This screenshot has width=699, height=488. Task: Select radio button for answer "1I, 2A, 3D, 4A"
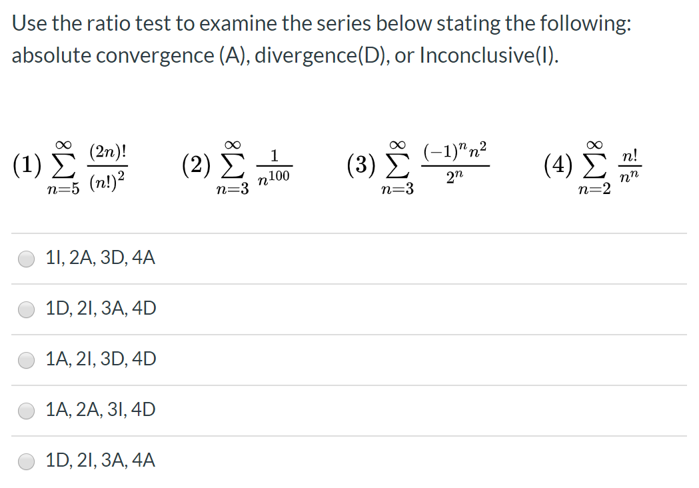click(26, 258)
